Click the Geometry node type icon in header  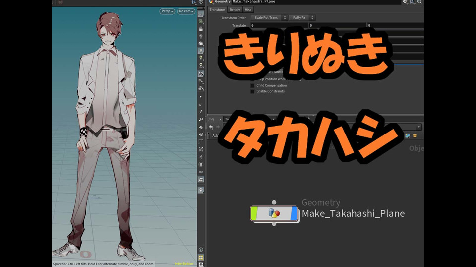pos(211,2)
